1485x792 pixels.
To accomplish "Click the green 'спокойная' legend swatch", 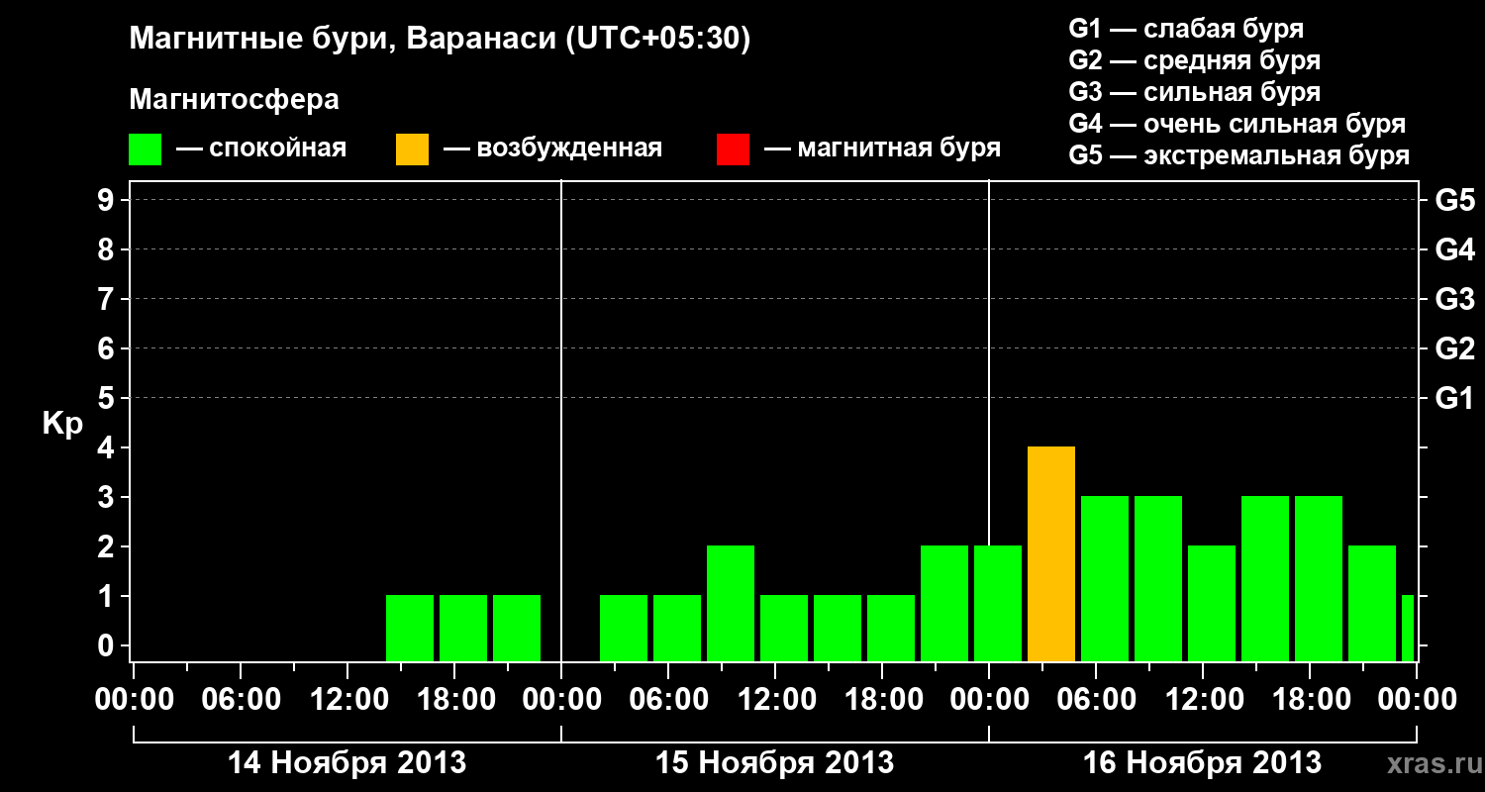I will (x=146, y=149).
